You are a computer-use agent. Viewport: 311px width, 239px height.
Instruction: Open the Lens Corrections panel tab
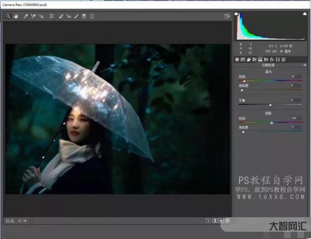tap(266, 59)
